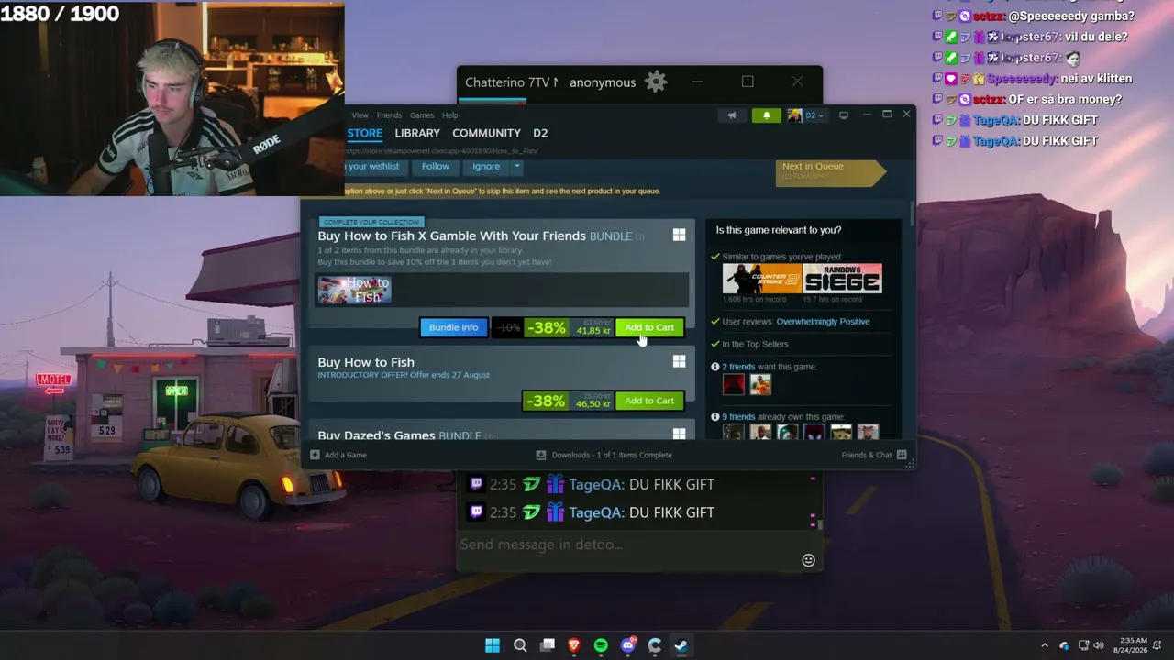Open the Help menu in Steam
This screenshot has width=1174, height=660.
[x=450, y=115]
